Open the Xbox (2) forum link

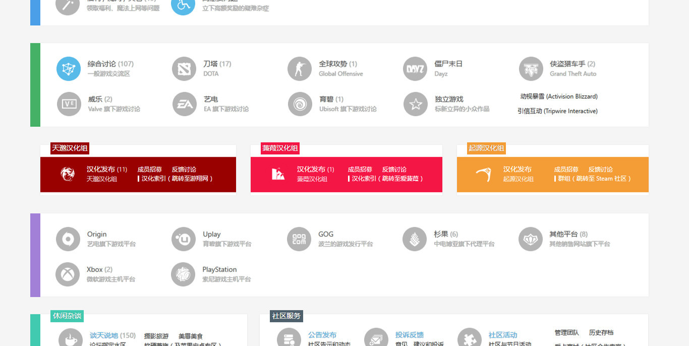tap(99, 269)
